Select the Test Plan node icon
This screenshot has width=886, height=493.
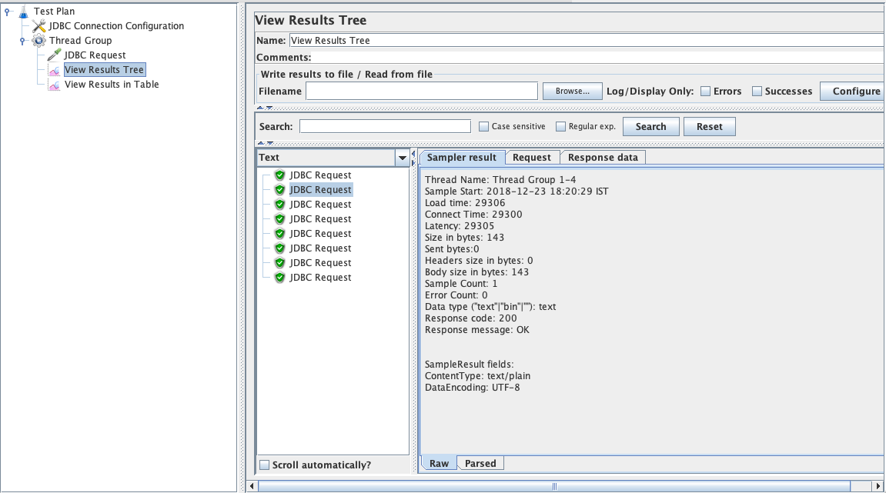point(22,11)
